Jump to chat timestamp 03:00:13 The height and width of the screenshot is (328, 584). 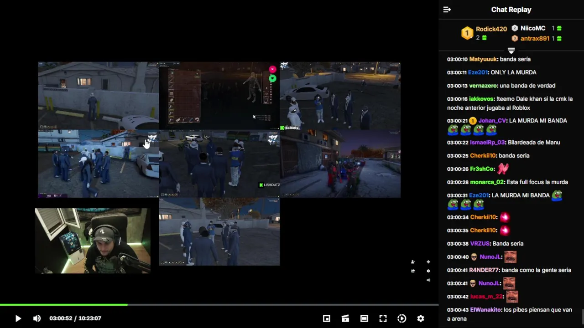click(x=457, y=86)
